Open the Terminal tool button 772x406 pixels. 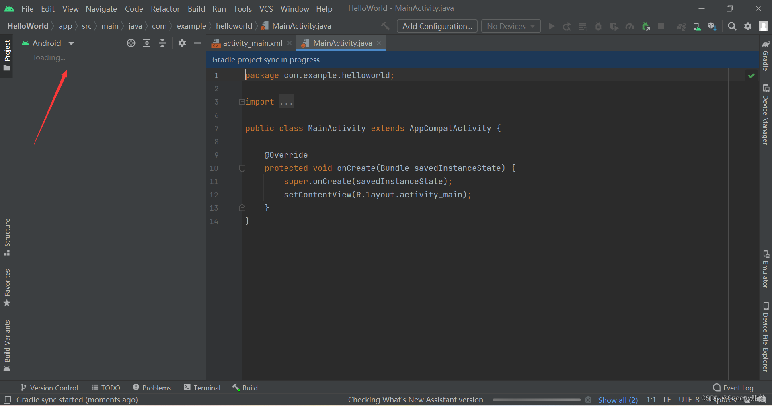[202, 388]
